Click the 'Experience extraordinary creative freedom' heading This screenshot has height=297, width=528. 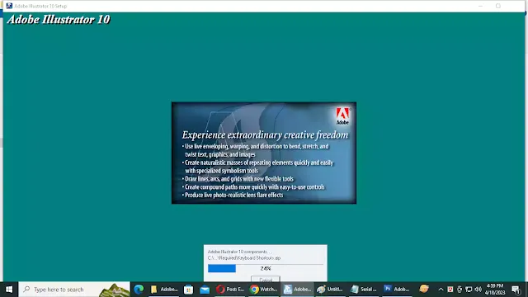click(x=265, y=135)
